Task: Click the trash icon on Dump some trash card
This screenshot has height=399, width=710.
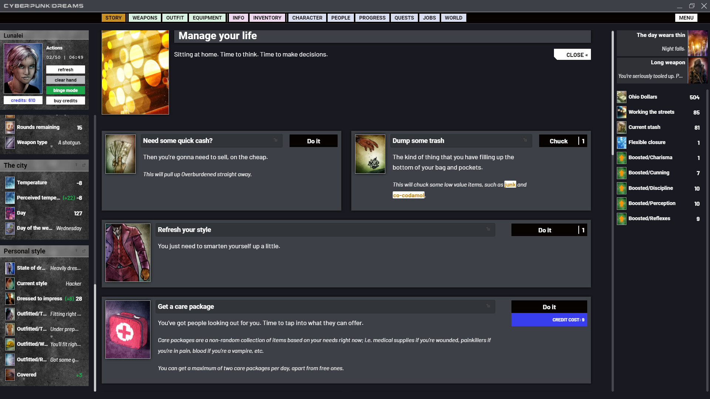Action: coord(370,154)
